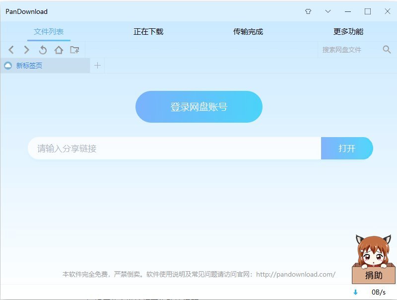The image size is (397, 300).
Task: Open the 传输完成 tab
Action: 248,32
